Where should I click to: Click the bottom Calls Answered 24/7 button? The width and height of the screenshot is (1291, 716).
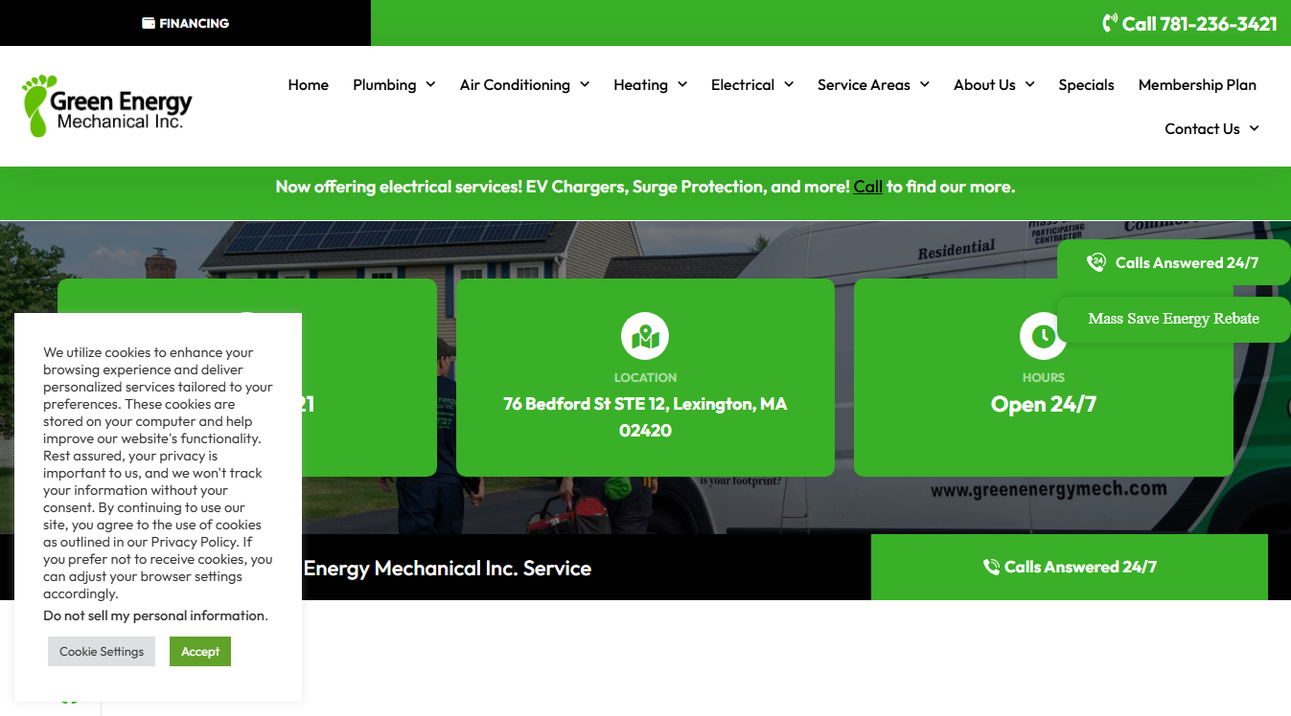(1070, 567)
